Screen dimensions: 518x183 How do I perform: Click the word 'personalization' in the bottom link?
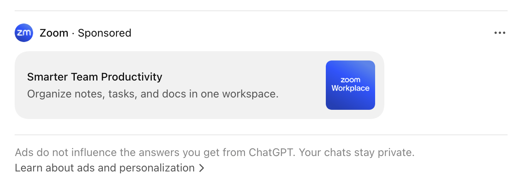click(157, 168)
